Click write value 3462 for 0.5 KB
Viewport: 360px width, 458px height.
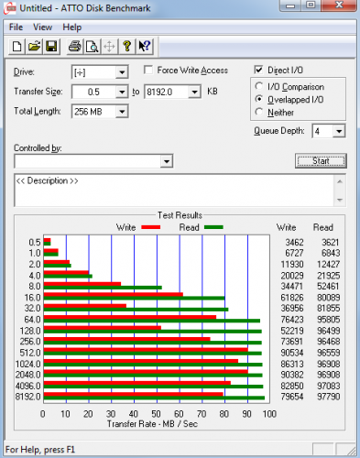point(294,243)
